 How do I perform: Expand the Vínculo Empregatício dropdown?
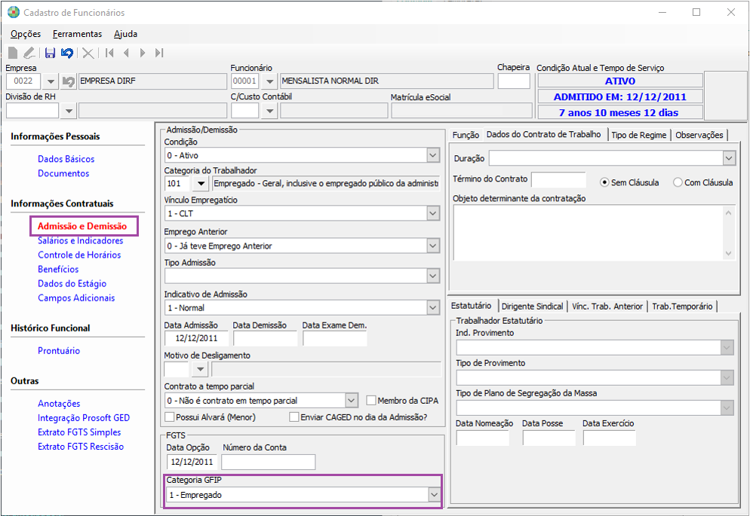pos(433,213)
